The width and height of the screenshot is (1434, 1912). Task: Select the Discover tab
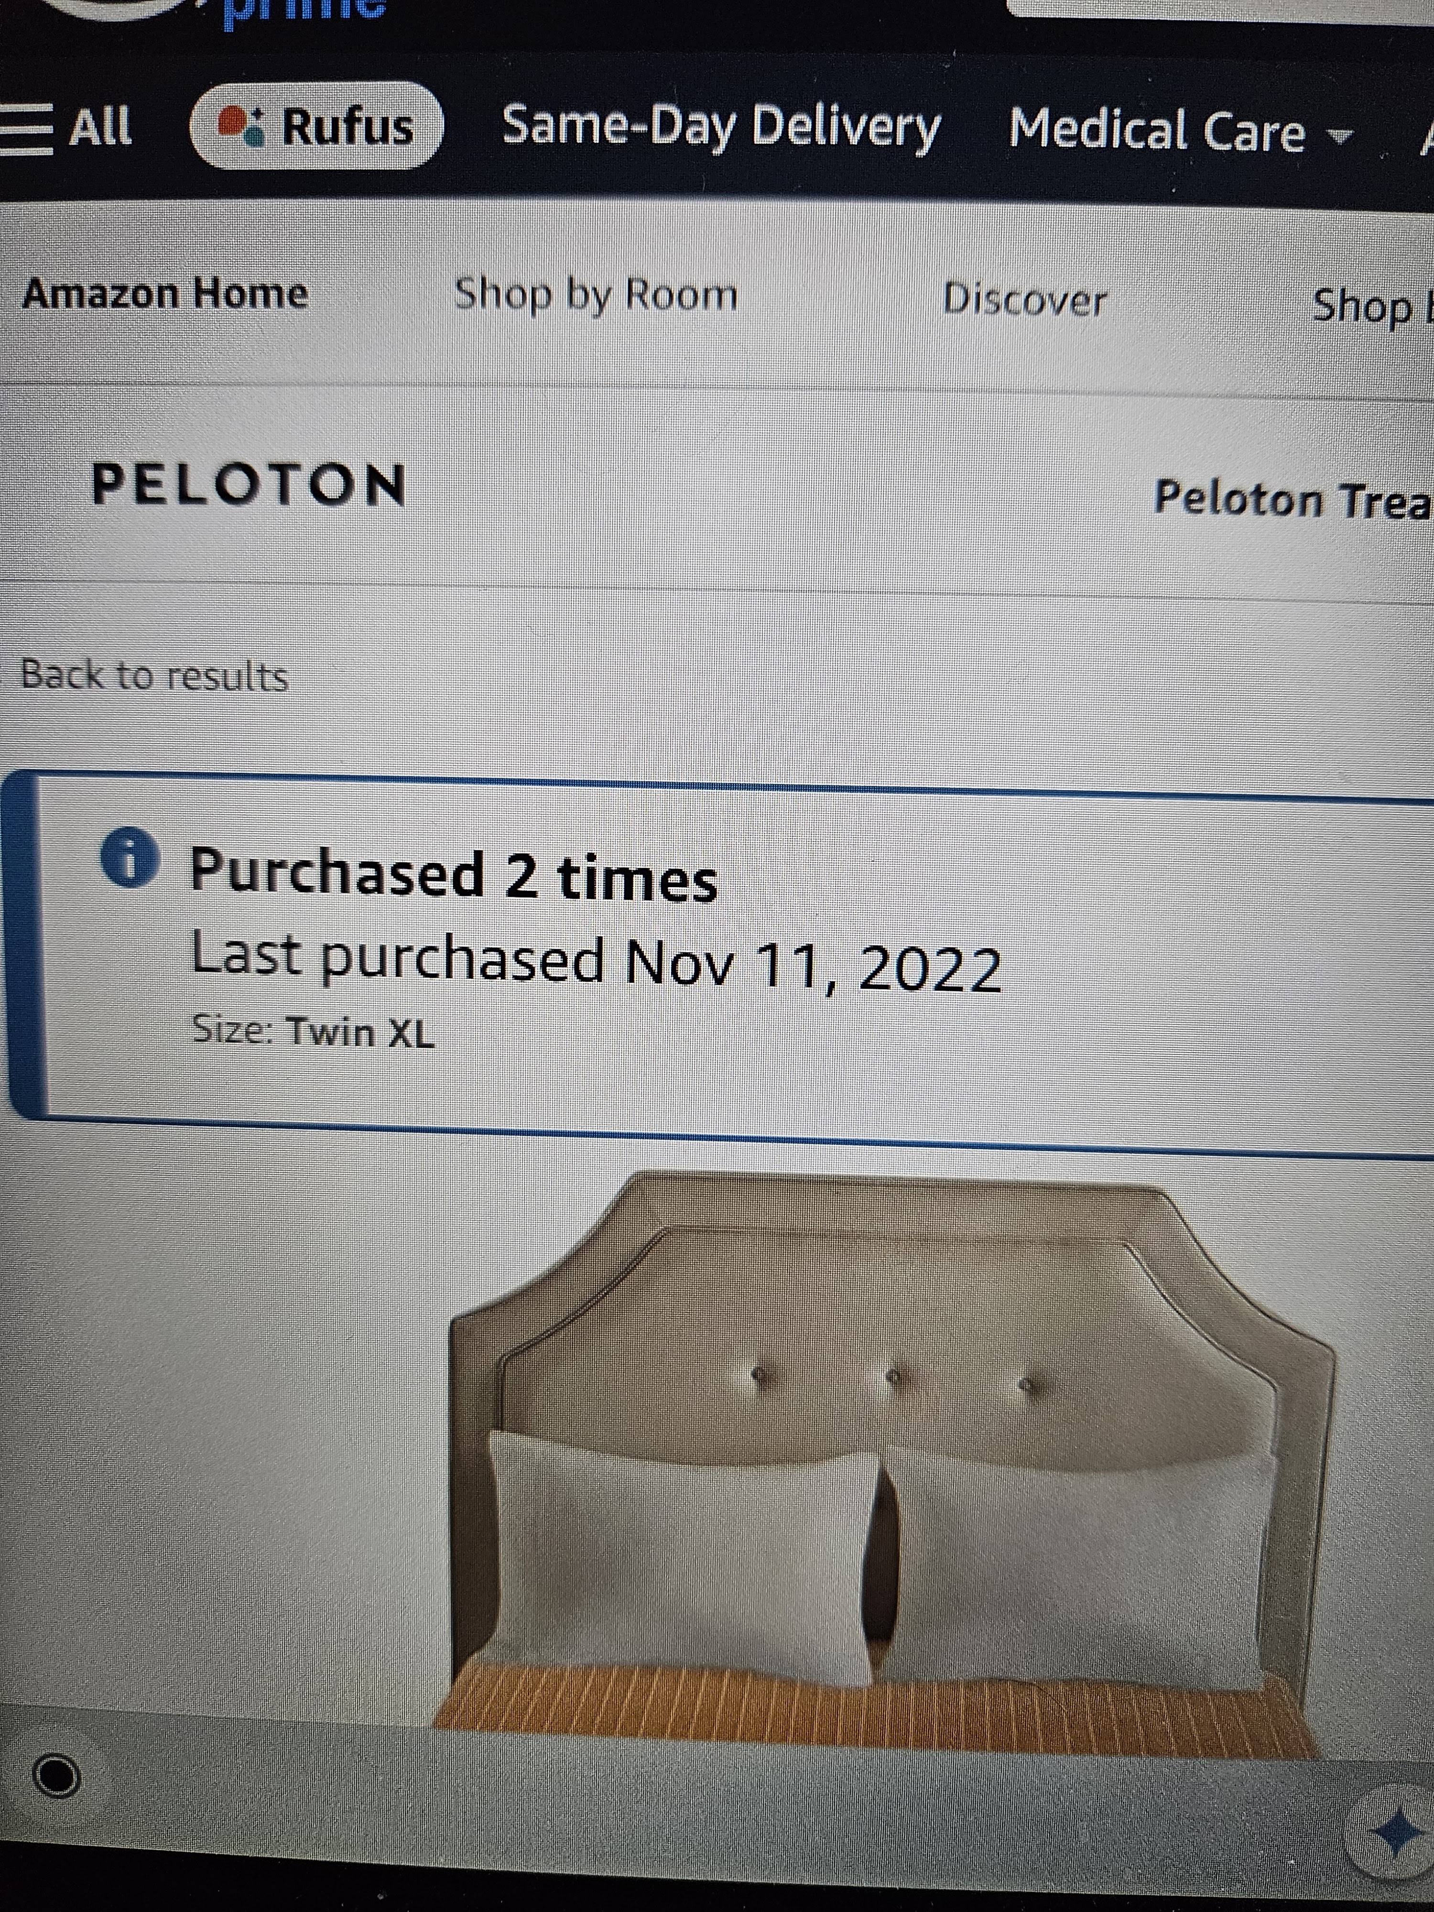(x=1024, y=300)
